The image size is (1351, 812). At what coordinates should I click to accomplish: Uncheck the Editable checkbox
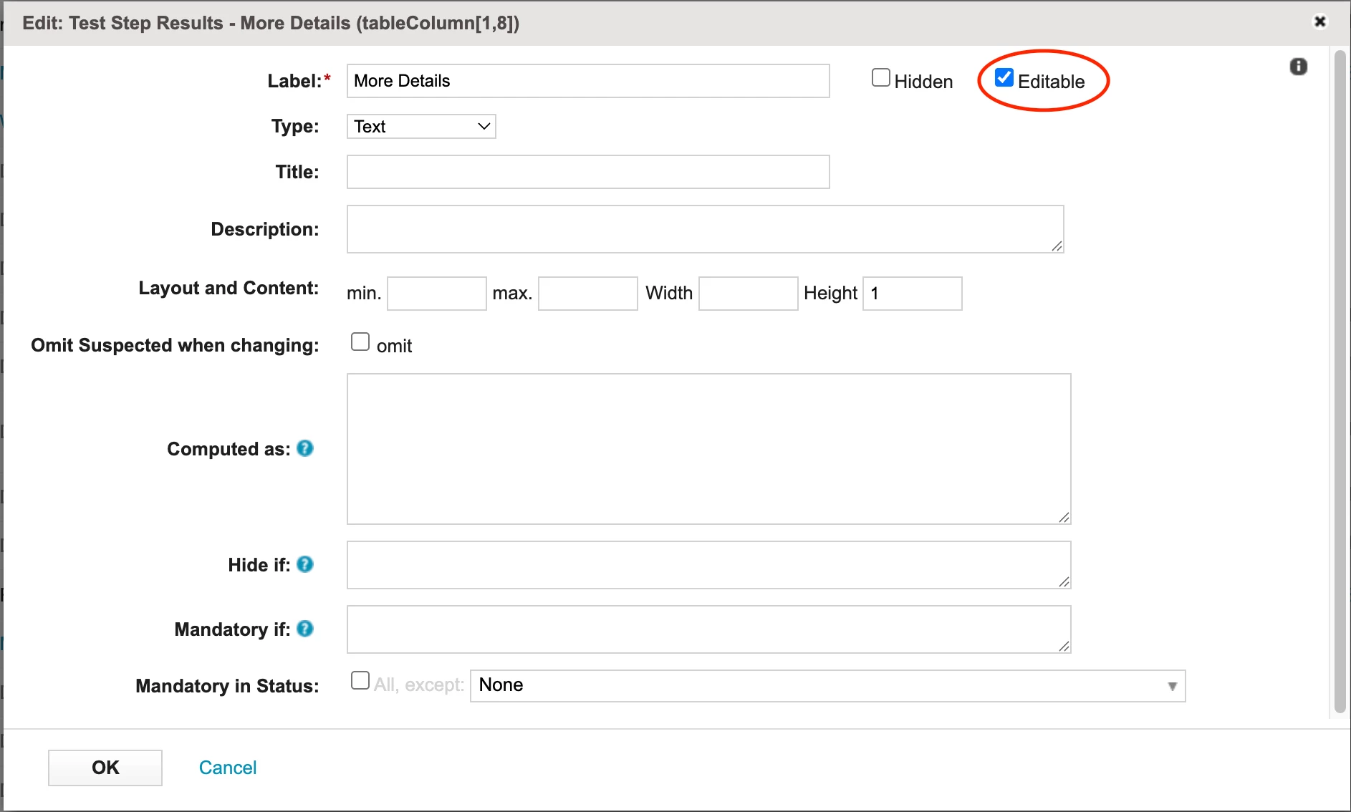click(1004, 77)
